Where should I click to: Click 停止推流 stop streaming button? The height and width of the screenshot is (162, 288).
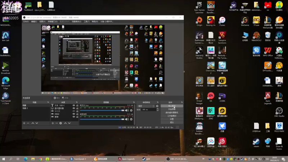tap(172, 106)
